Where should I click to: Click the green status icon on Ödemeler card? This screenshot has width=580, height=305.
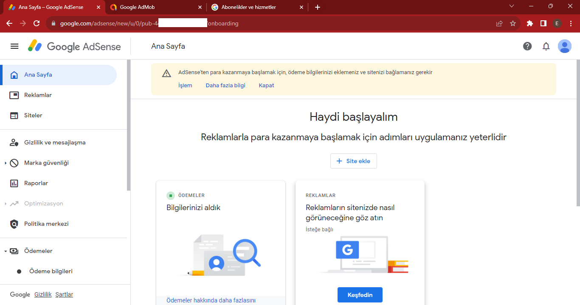[170, 195]
